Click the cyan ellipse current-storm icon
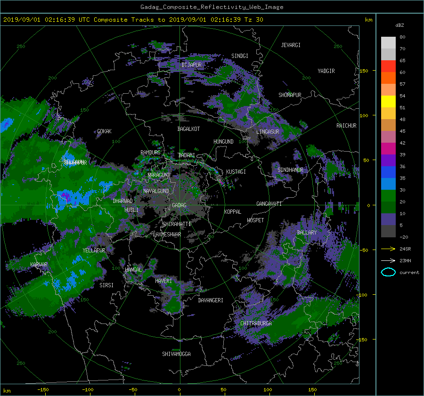The height and width of the screenshot is (396, 424). (x=388, y=272)
